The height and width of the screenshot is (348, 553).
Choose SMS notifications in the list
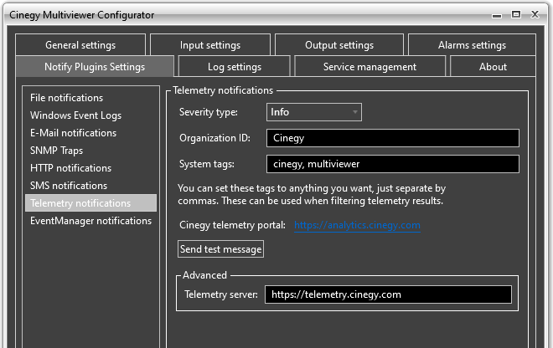90,186
